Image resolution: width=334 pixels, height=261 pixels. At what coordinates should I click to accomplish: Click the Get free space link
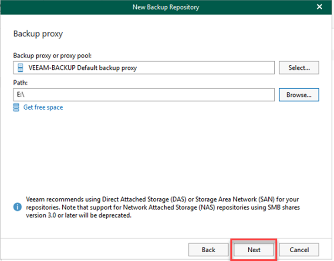click(43, 107)
